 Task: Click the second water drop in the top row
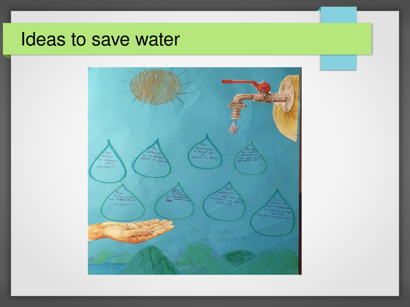[152, 159]
